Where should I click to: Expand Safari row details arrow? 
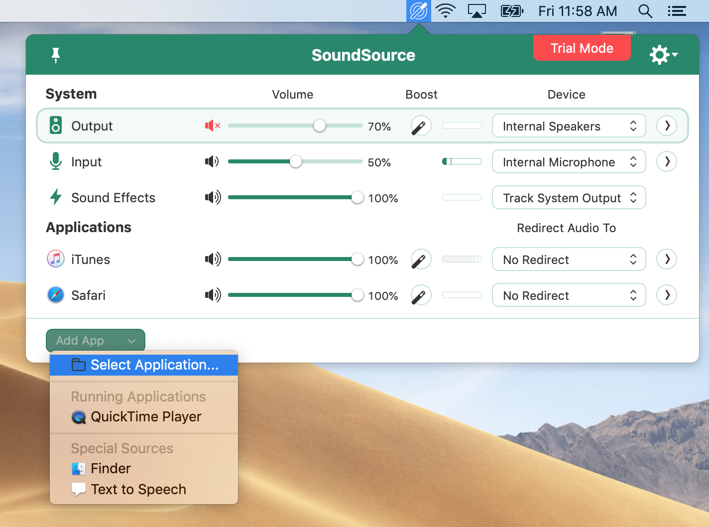click(667, 295)
